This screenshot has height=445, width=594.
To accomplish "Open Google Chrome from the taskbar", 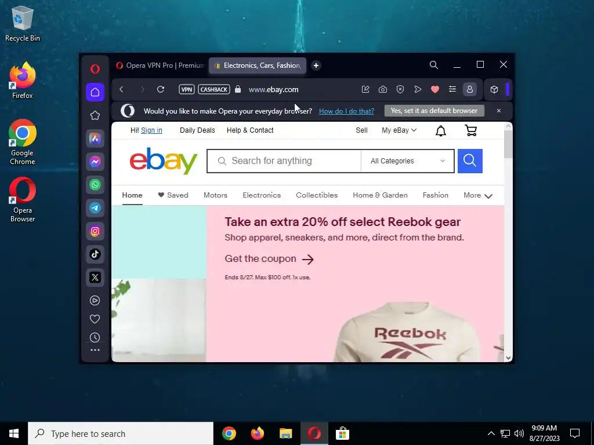I will [x=229, y=433].
